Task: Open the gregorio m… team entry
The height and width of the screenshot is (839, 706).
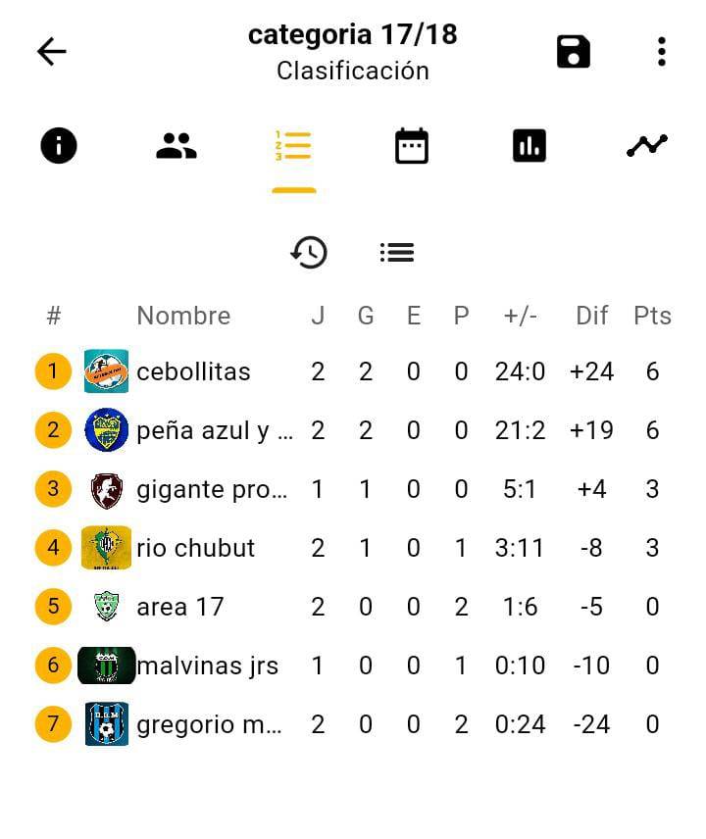Action: tap(209, 724)
